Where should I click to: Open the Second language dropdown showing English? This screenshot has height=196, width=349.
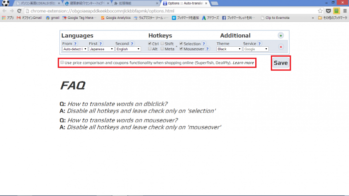(x=128, y=49)
